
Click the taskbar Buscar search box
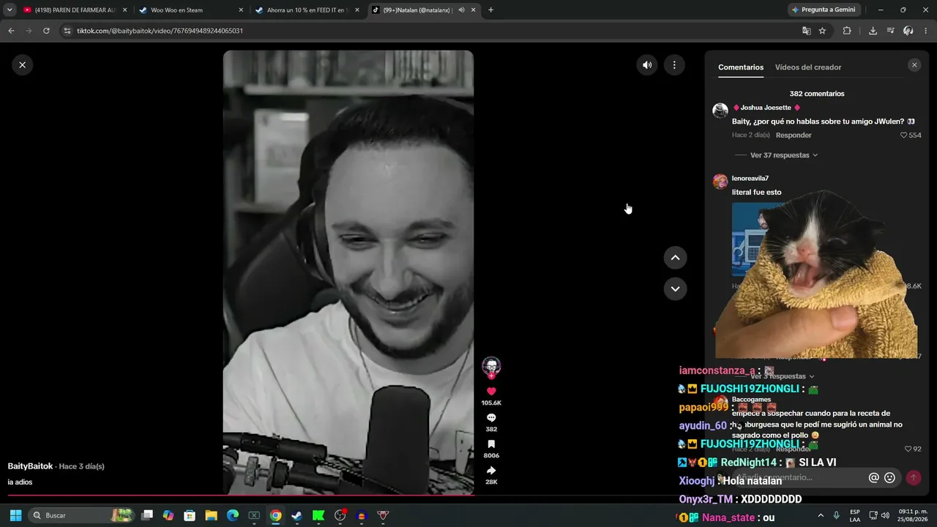[x=83, y=515]
